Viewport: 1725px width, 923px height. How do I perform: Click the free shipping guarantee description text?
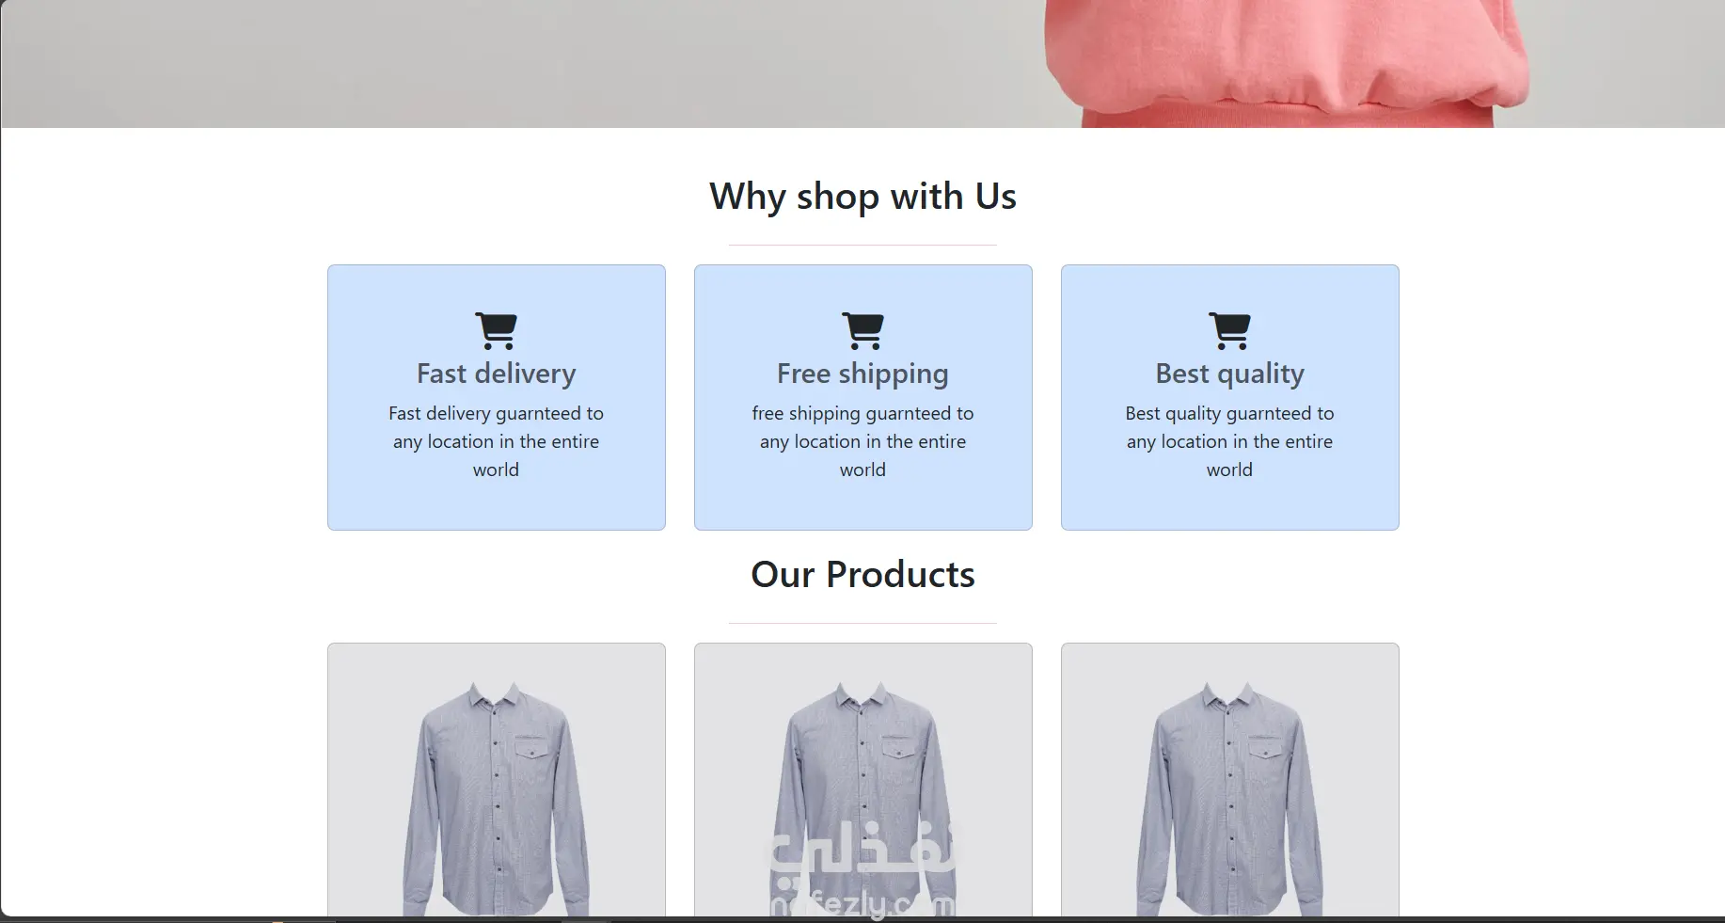pyautogui.click(x=862, y=441)
